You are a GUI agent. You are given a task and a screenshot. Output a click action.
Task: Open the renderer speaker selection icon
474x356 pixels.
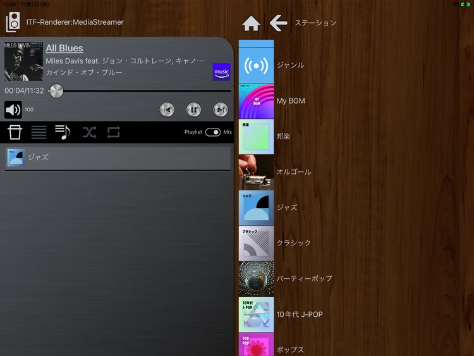[13, 23]
